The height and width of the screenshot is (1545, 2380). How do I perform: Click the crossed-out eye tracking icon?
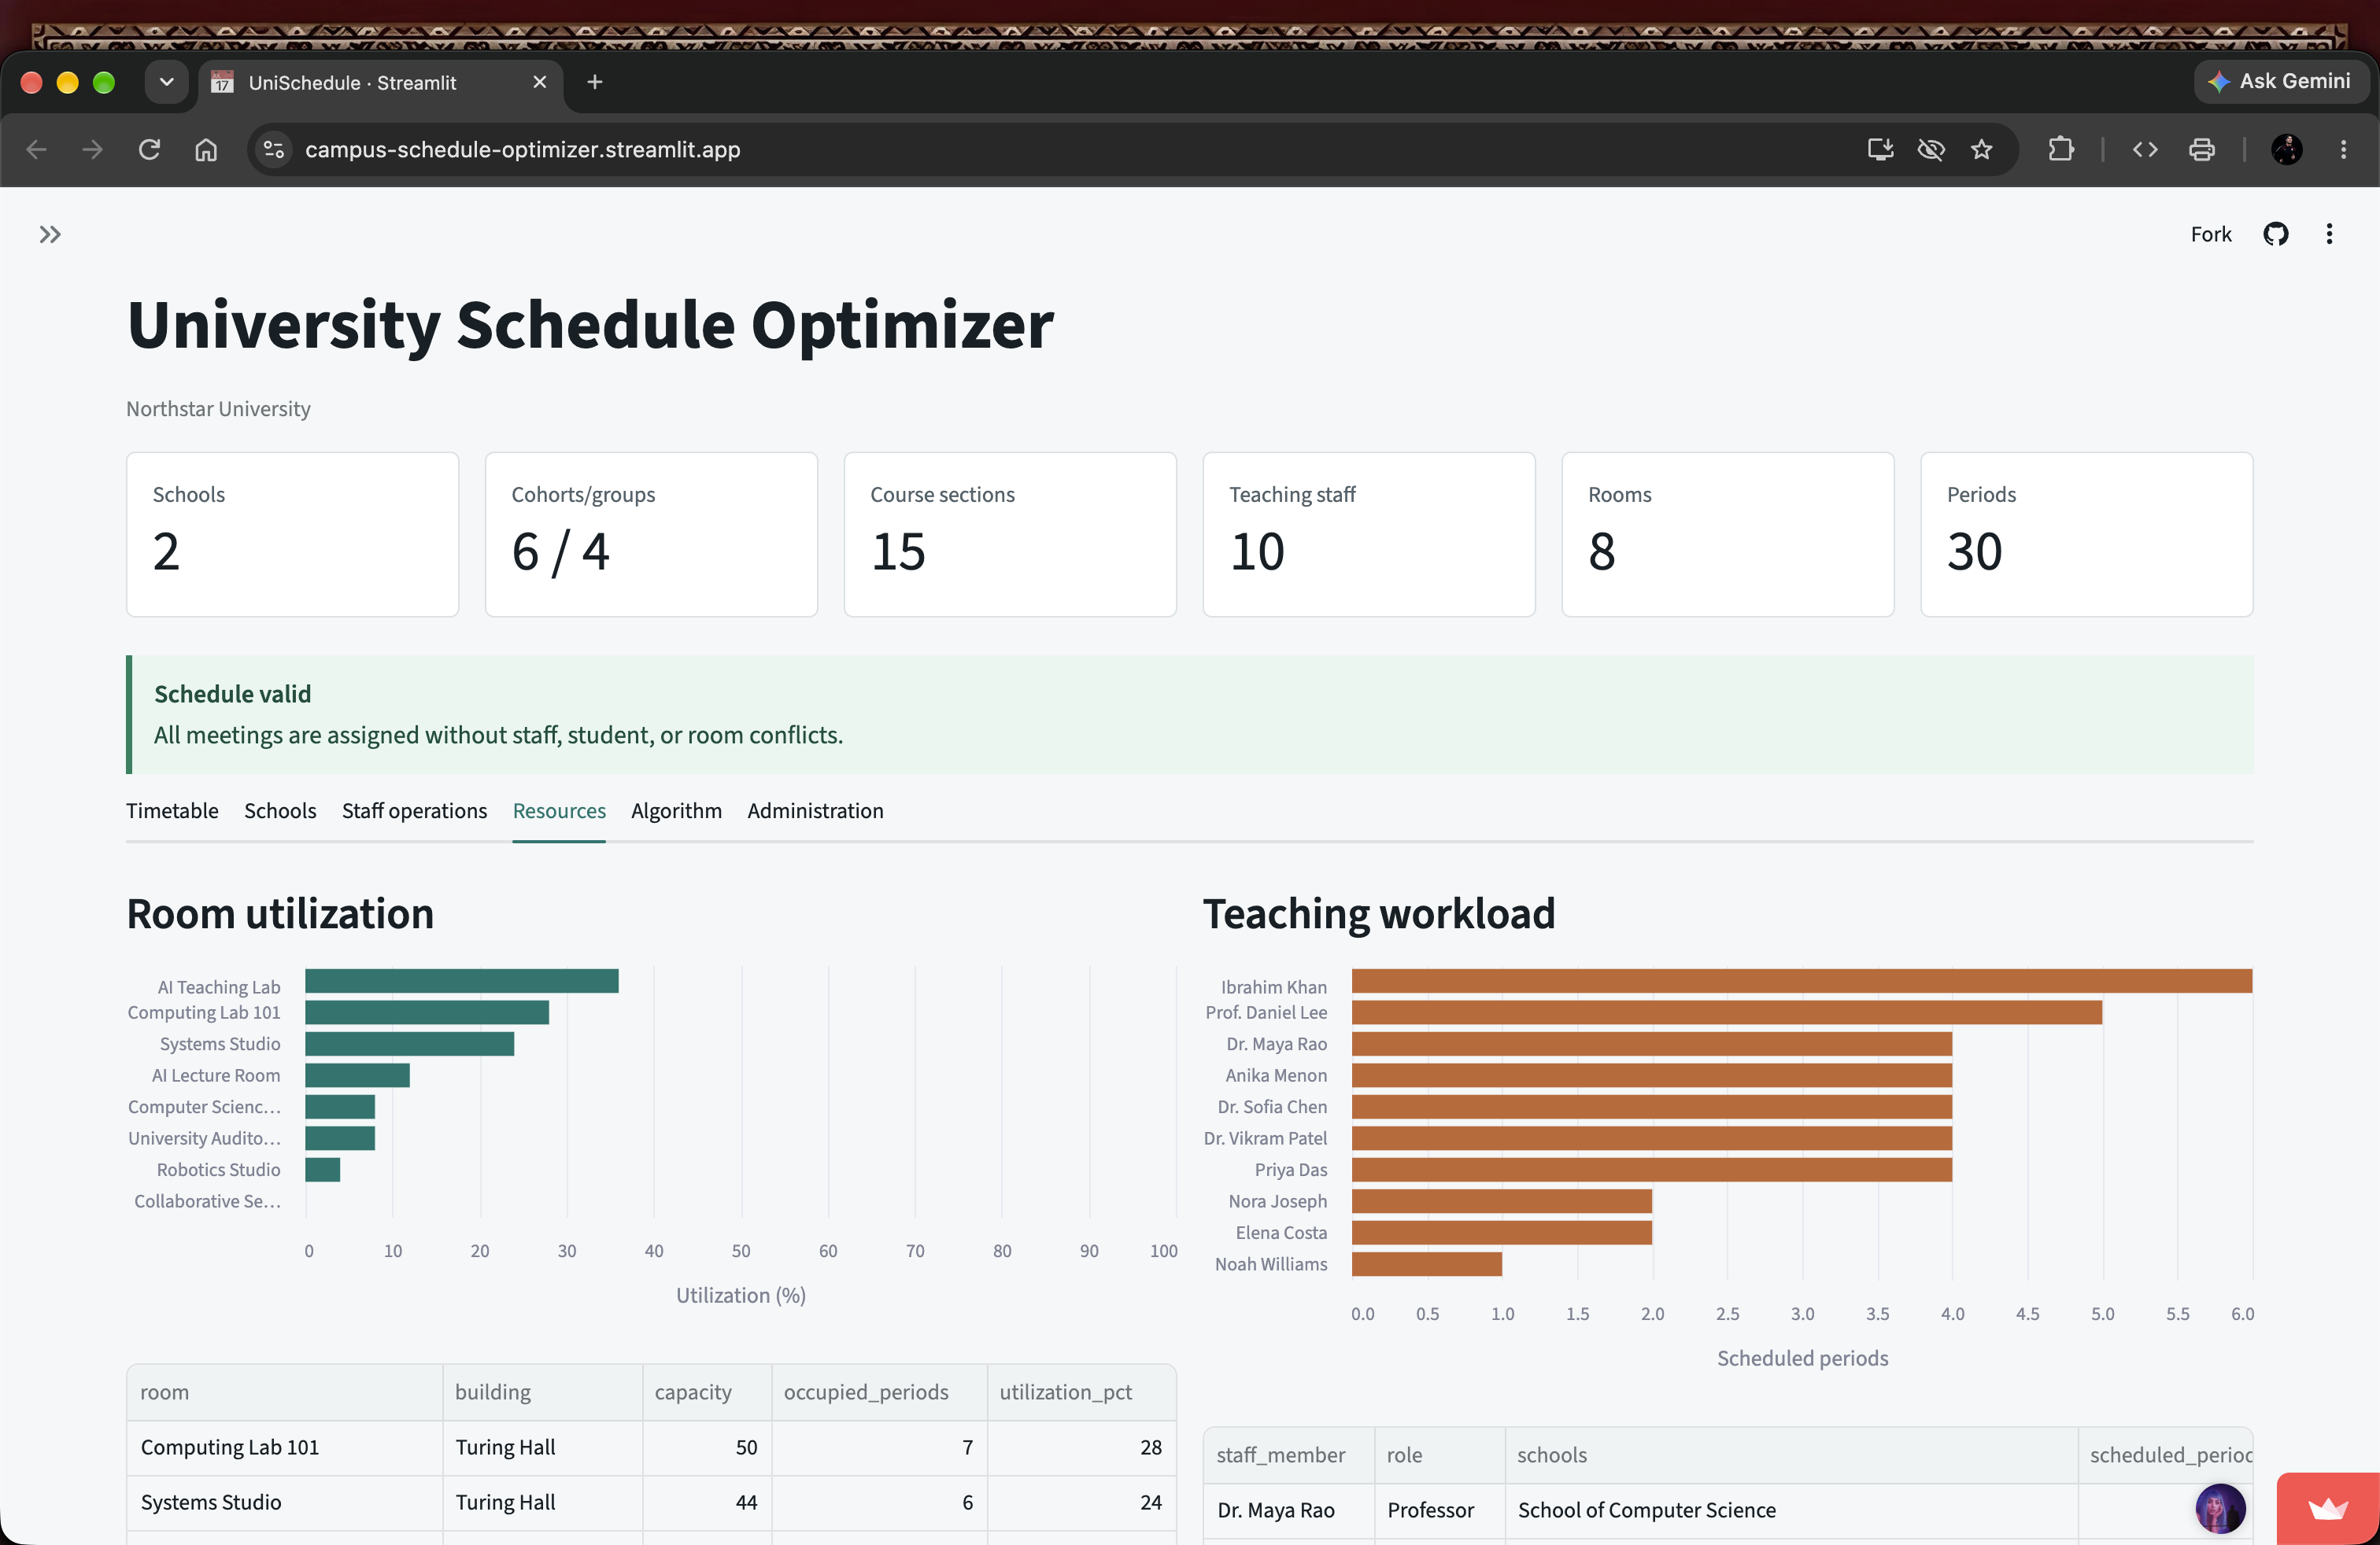pyautogui.click(x=1931, y=150)
